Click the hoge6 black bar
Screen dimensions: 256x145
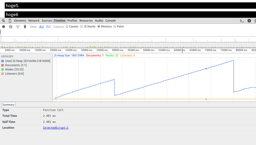tap(130, 14)
